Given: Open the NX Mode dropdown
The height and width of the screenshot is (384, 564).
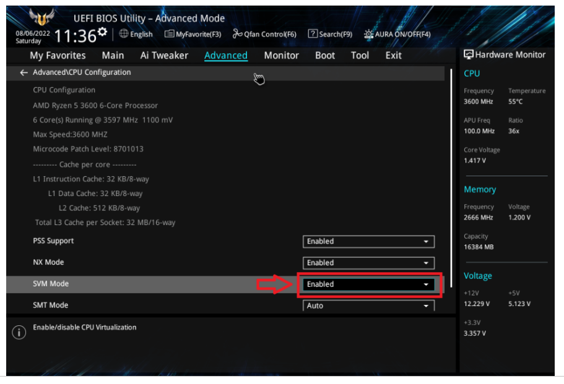Looking at the screenshot, I should click(x=368, y=263).
